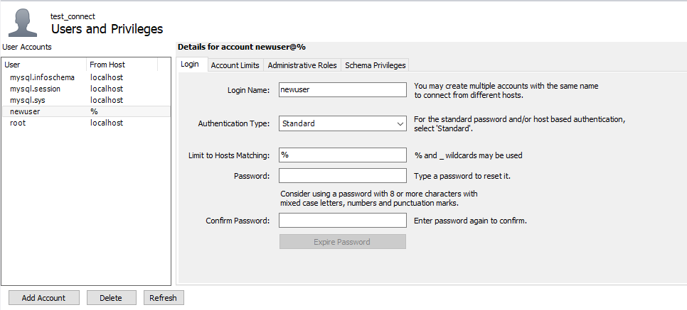Click the Expire Password button
This screenshot has height=310, width=687.
tap(342, 242)
